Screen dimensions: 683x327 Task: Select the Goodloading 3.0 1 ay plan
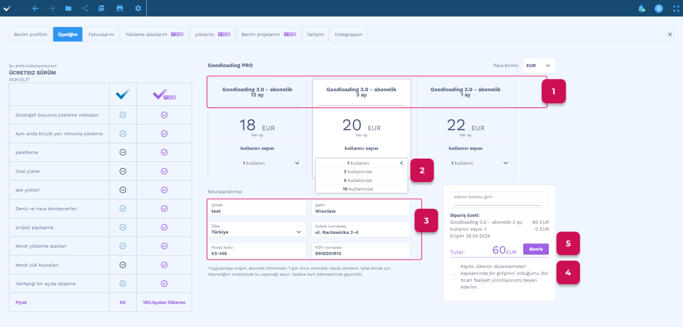(465, 92)
